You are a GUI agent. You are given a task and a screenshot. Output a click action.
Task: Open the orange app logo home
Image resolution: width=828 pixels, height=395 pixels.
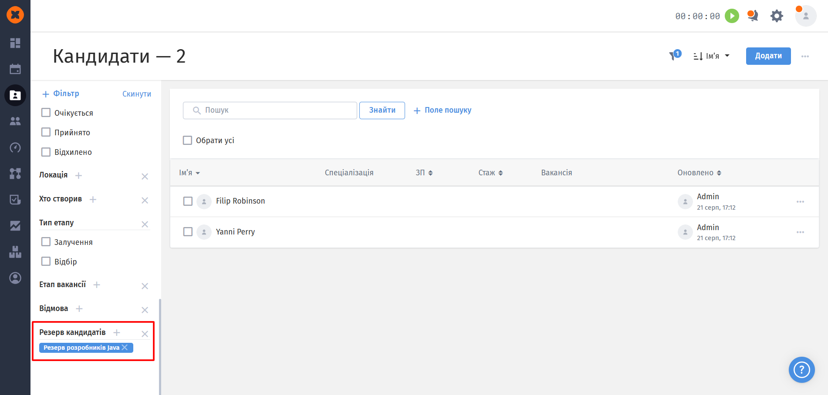tap(15, 15)
